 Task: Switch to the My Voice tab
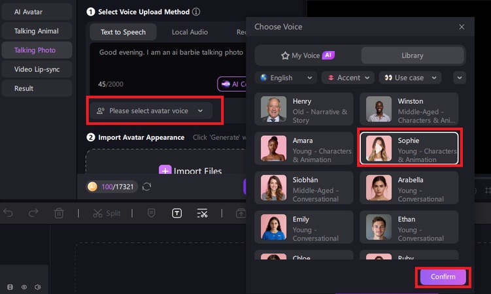pyautogui.click(x=307, y=56)
